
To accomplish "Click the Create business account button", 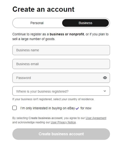I will (61, 134).
